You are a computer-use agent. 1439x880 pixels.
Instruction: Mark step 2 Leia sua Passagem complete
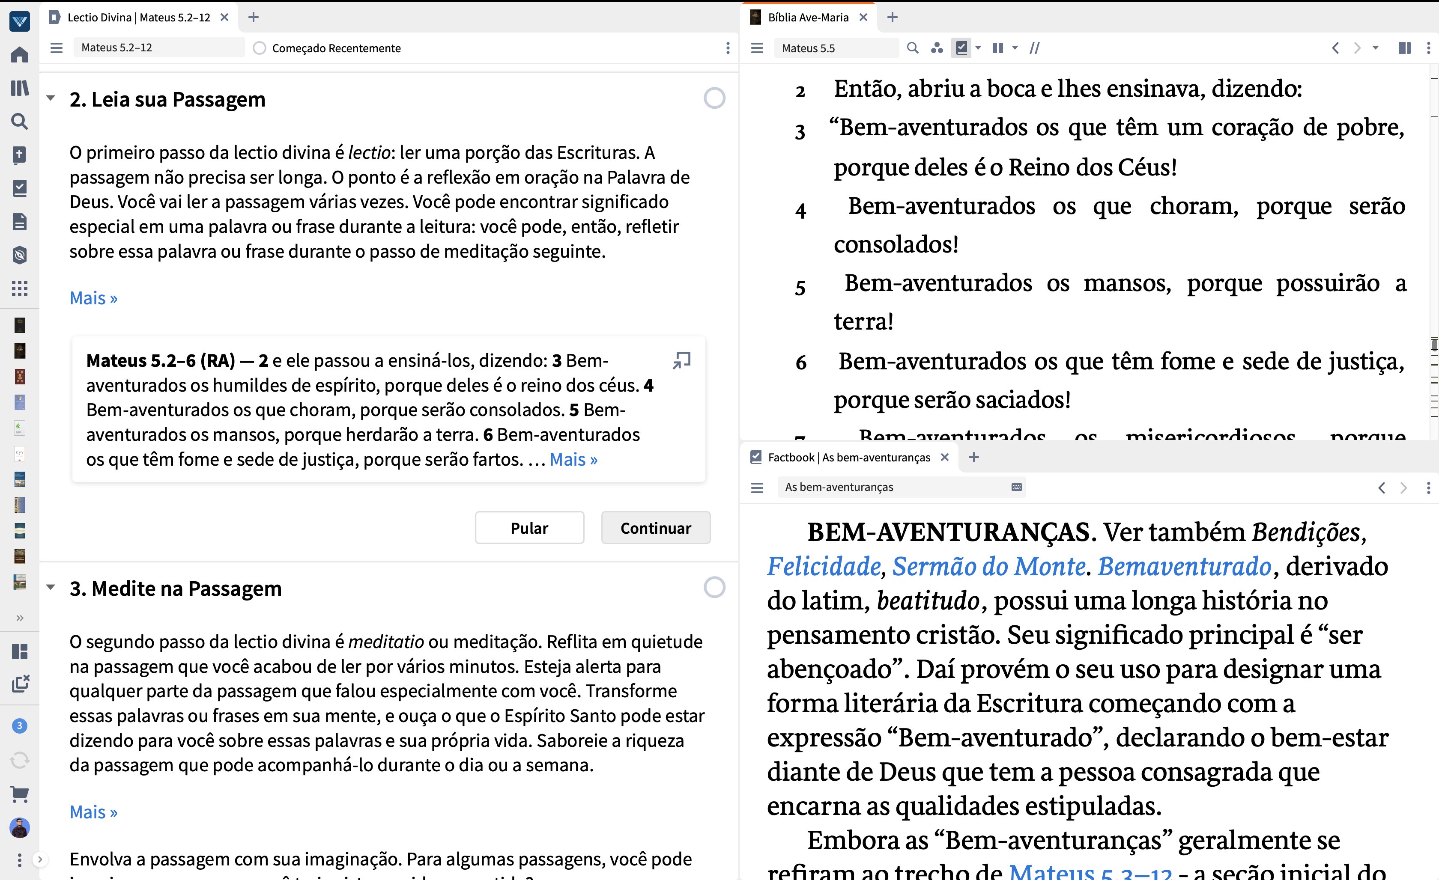click(714, 98)
